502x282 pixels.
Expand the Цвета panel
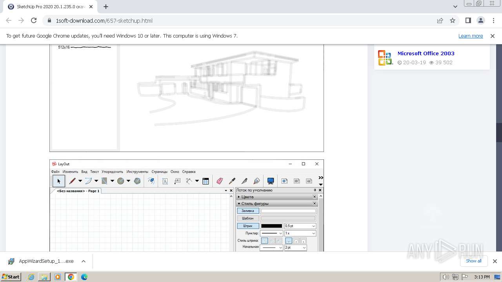[239, 197]
